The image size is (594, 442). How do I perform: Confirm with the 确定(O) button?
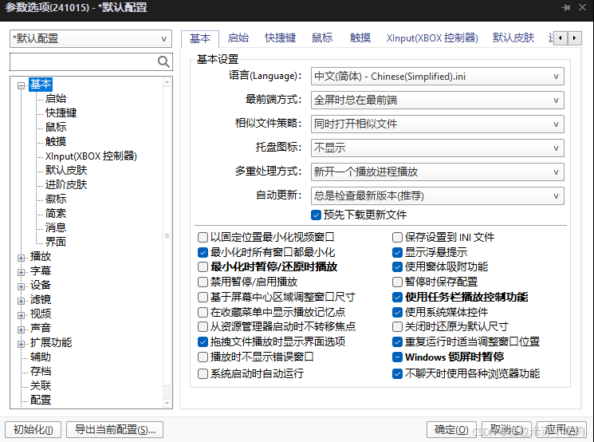pyautogui.click(x=451, y=429)
